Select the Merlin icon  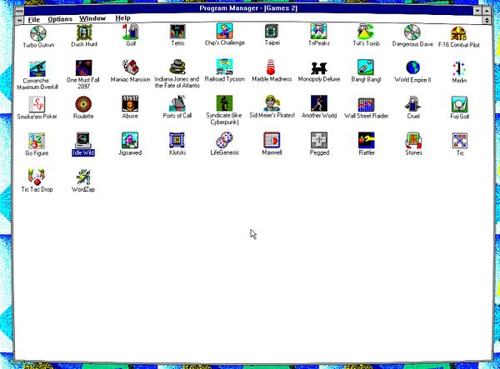point(459,69)
